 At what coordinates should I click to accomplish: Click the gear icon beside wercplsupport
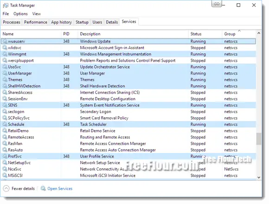tap(5, 61)
